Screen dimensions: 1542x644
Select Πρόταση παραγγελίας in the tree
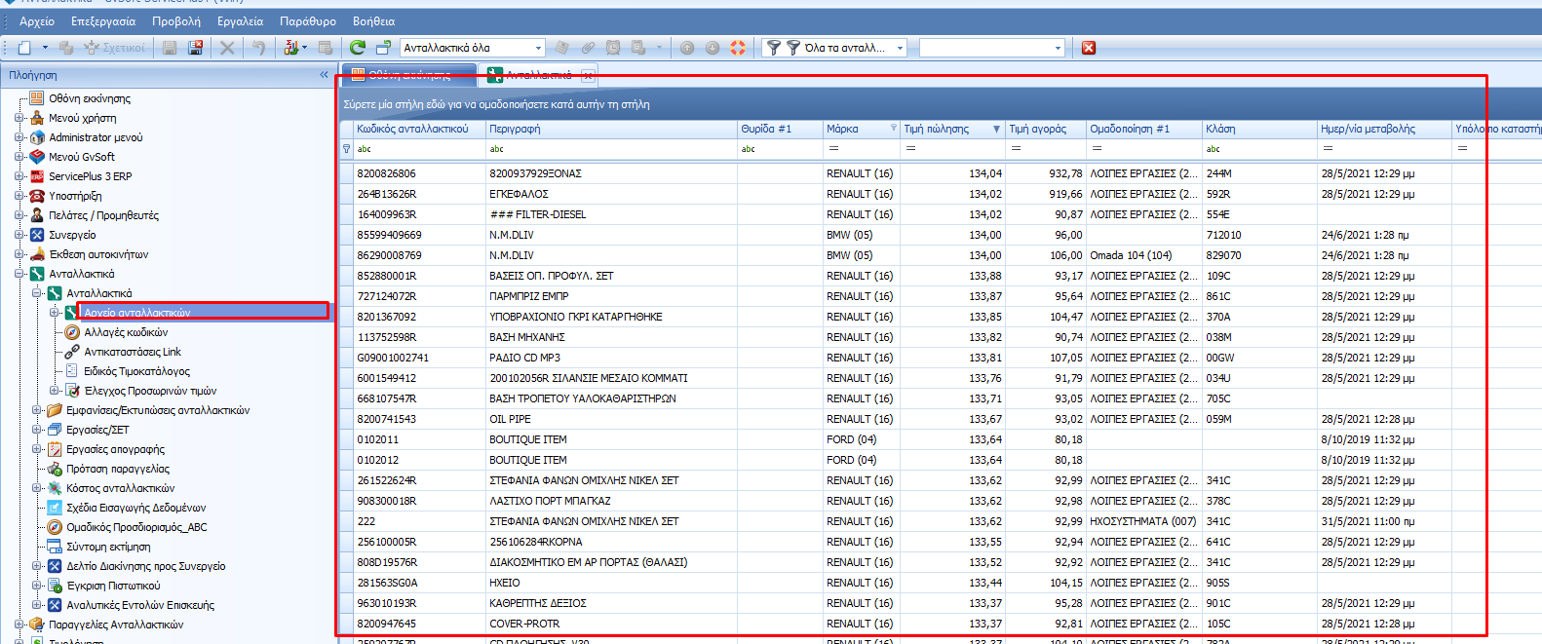tap(118, 469)
